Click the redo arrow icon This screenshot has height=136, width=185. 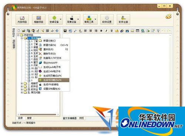click(169, 31)
